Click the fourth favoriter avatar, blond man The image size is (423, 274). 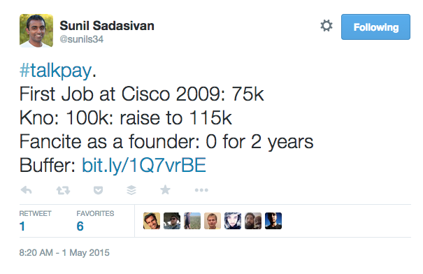(x=213, y=221)
